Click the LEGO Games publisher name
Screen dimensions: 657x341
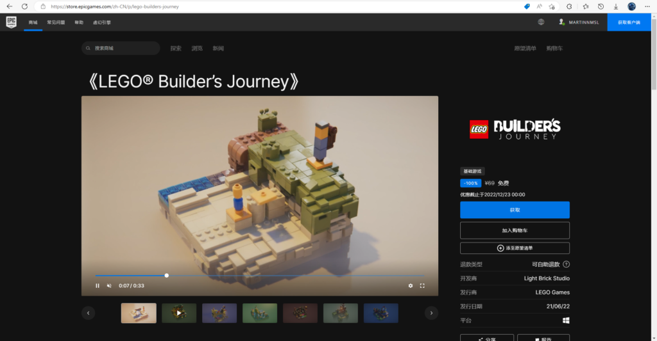coord(552,292)
